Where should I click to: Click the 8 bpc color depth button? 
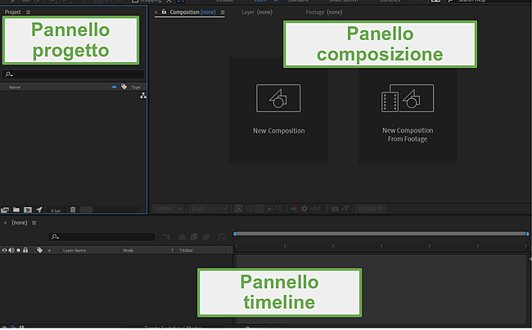click(x=56, y=210)
